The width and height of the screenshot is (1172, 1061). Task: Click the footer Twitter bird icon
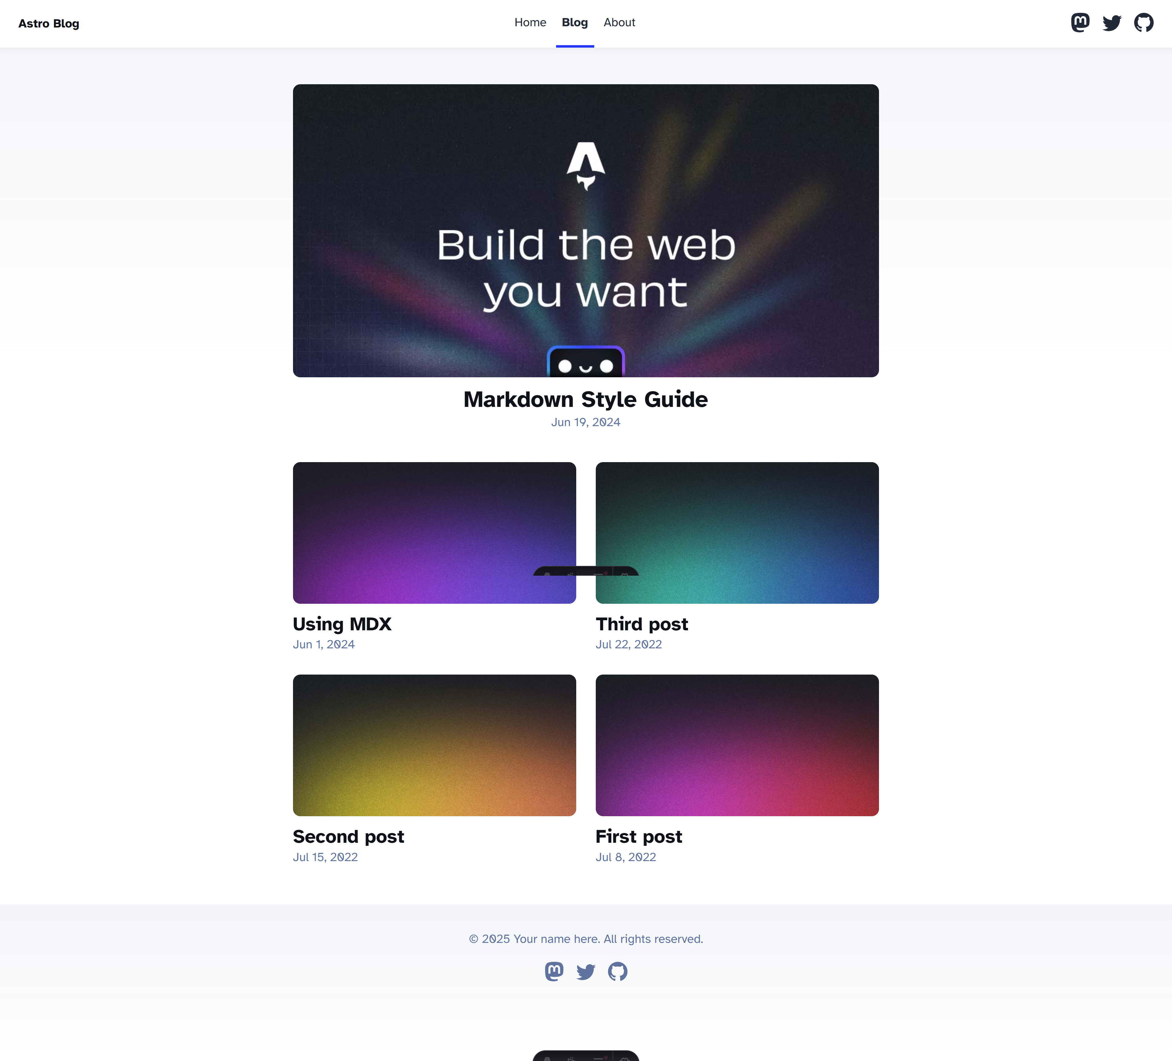(x=585, y=972)
